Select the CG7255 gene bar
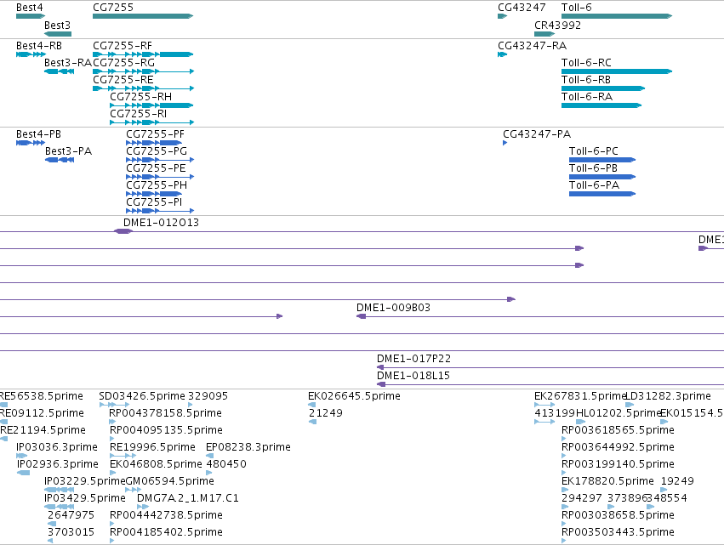724x545 pixels. click(143, 16)
